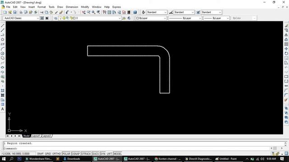Toggle POLAR tracking

(x=66, y=154)
